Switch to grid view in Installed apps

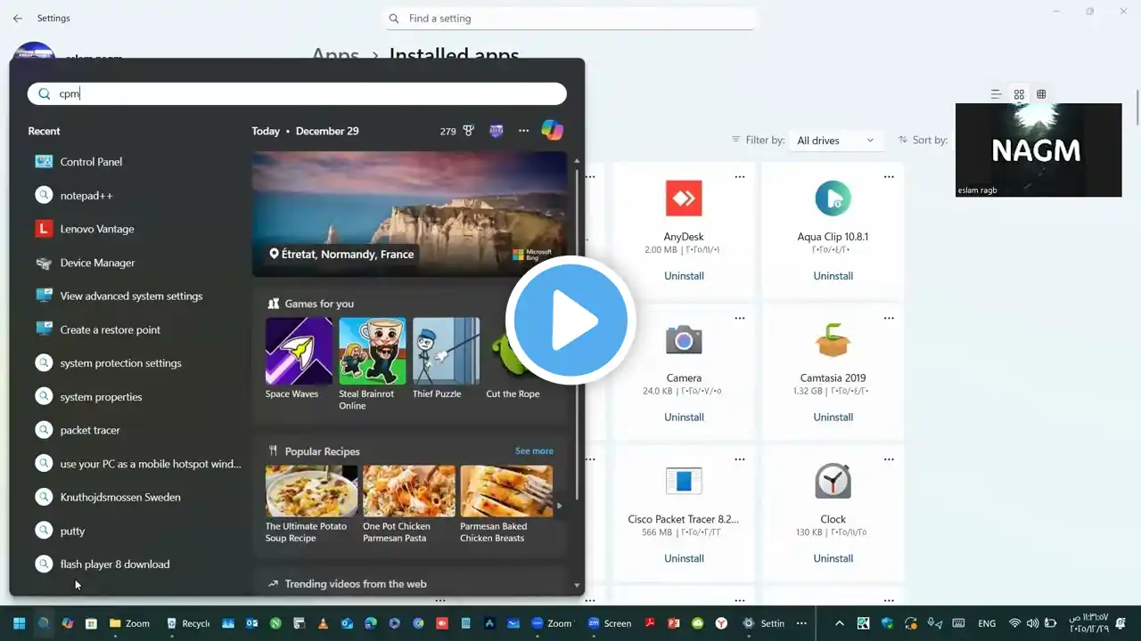[1019, 94]
